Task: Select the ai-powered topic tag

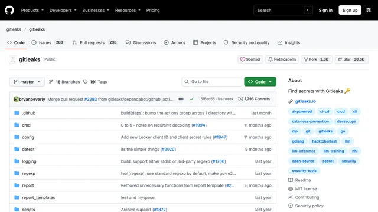Action: 302,111
